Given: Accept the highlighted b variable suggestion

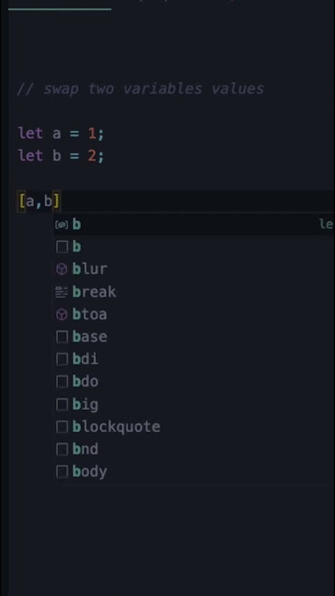Looking at the screenshot, I should click(194, 224).
